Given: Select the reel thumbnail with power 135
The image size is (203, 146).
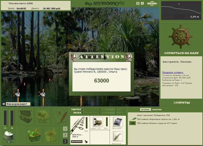Looking at the screenshot, I should [x=98, y=122].
